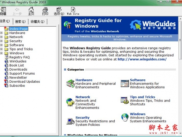The height and width of the screenshot is (137, 182).
Task: Expand the Network tree node
Action: (2, 37)
